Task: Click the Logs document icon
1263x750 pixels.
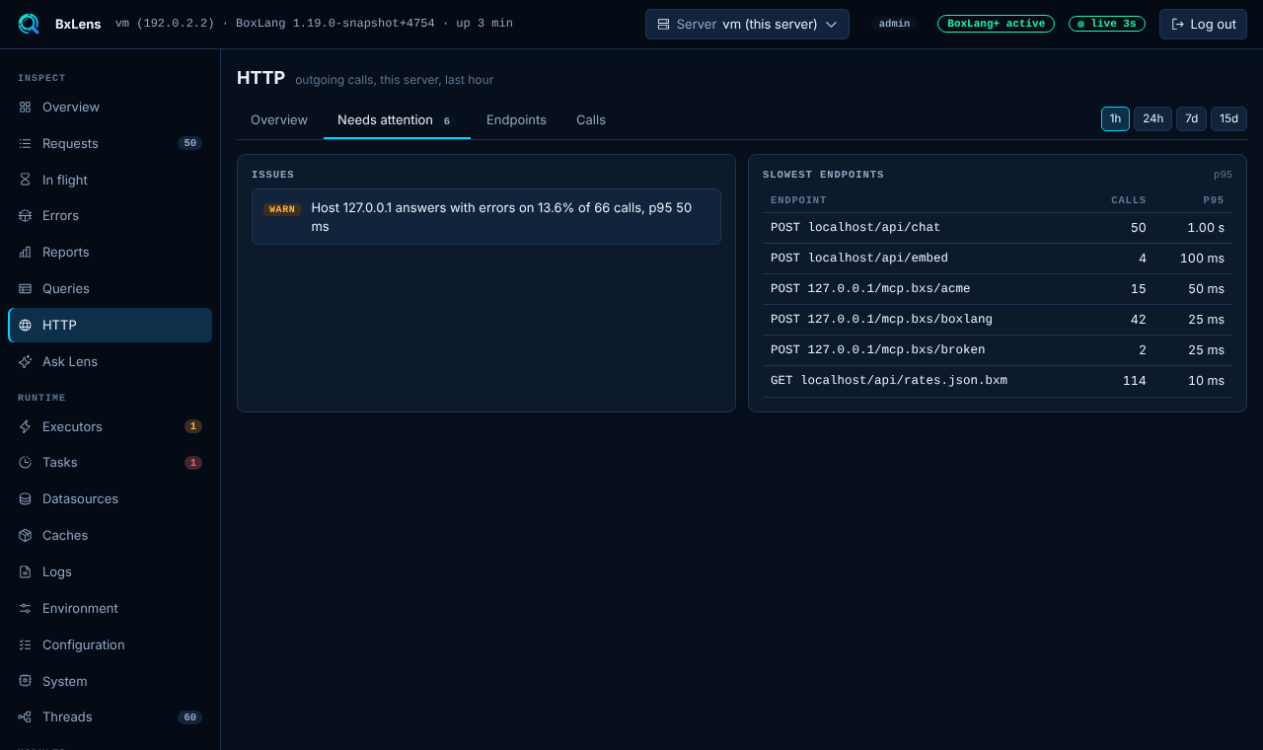Action: coord(26,571)
